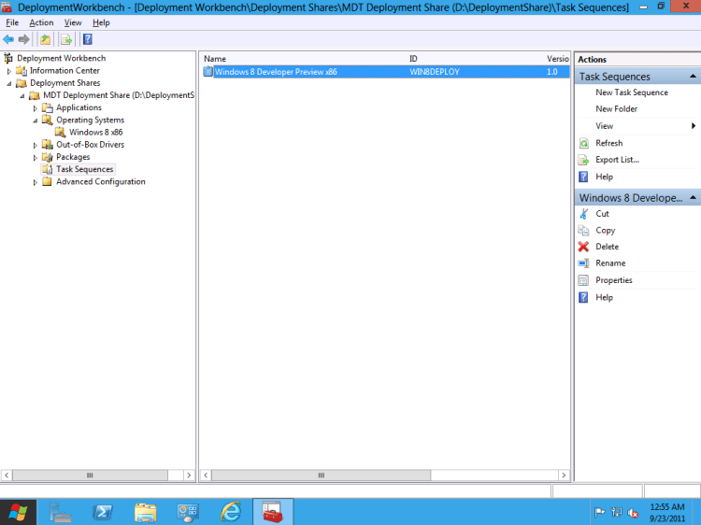Click New Task Sequence action
Image resolution: width=701 pixels, height=525 pixels.
point(632,92)
